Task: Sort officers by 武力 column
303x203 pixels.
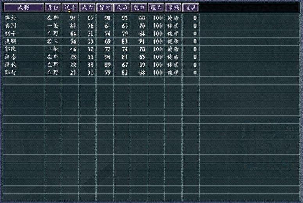Action: (x=87, y=7)
